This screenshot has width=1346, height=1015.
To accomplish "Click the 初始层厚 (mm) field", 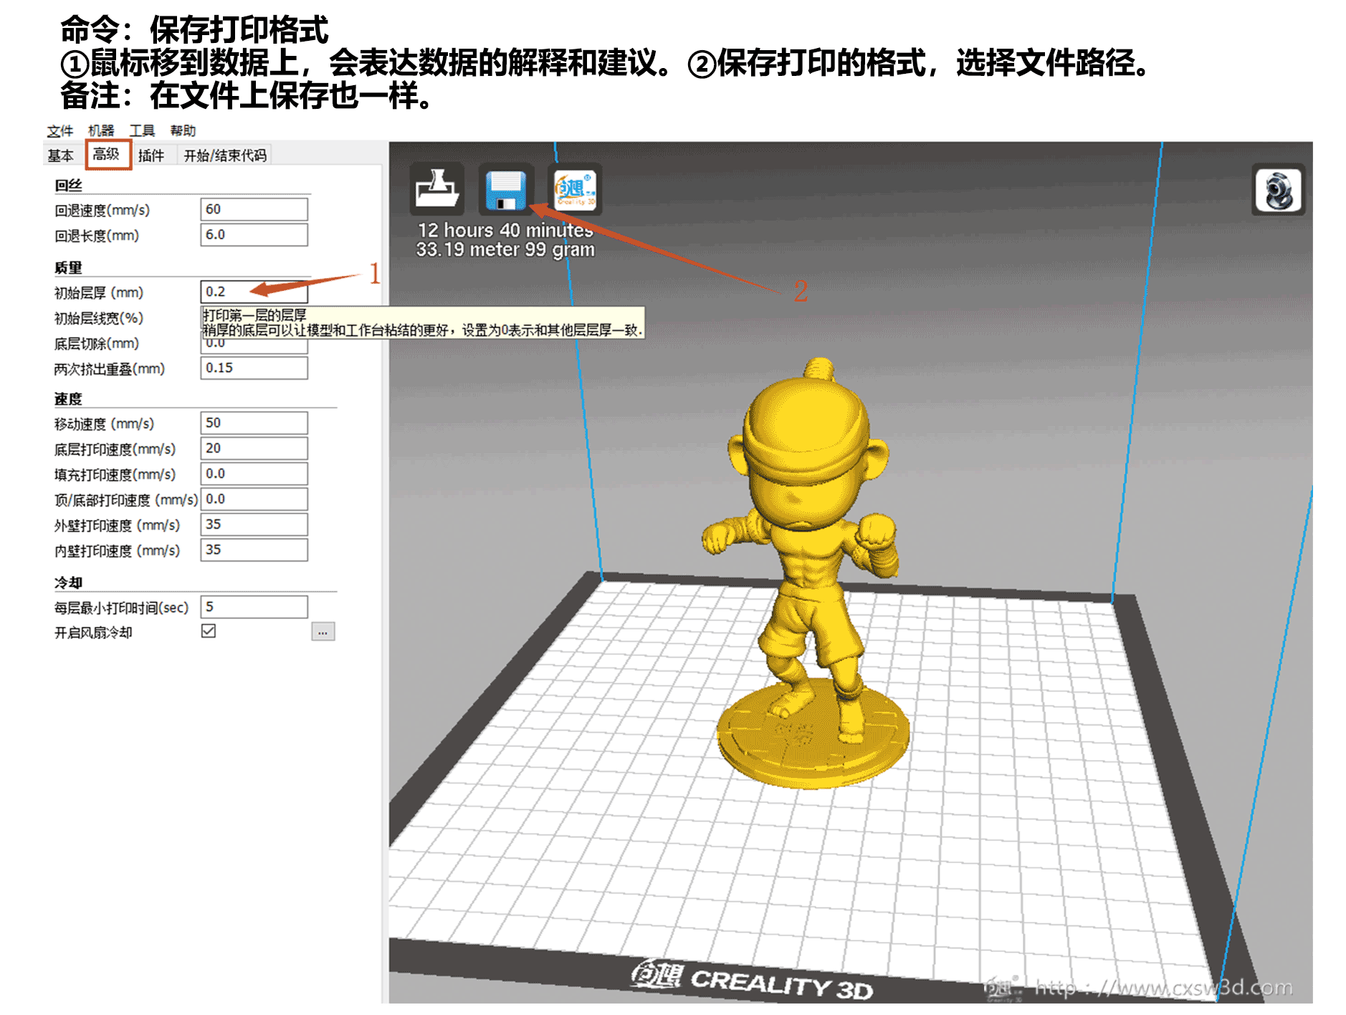I will click(254, 292).
